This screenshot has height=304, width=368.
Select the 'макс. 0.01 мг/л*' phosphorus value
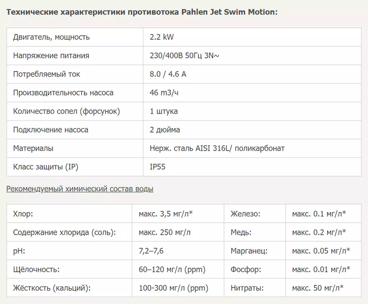coord(321,269)
